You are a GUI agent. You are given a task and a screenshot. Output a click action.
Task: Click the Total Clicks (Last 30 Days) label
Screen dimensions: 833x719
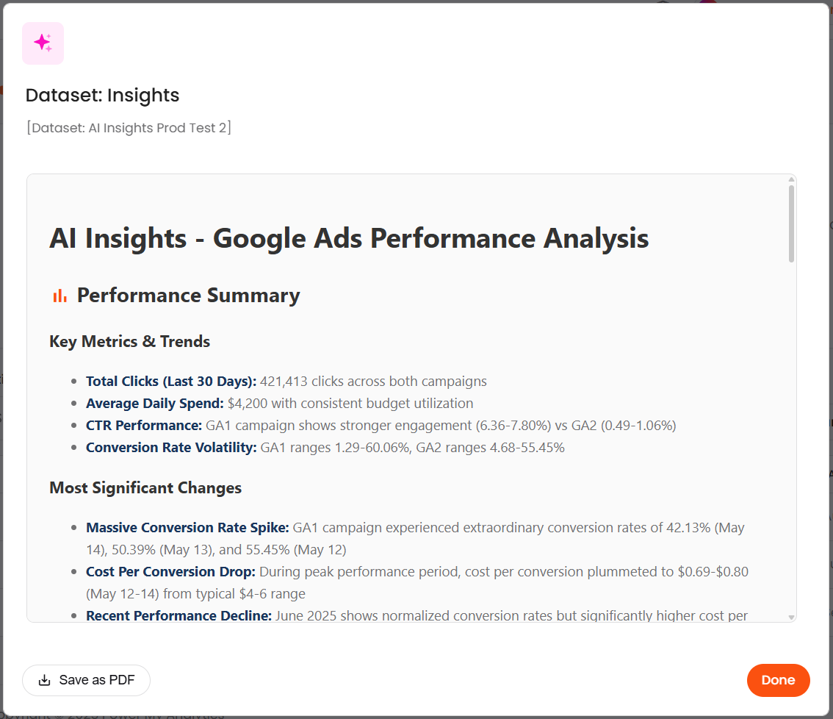[x=171, y=381]
